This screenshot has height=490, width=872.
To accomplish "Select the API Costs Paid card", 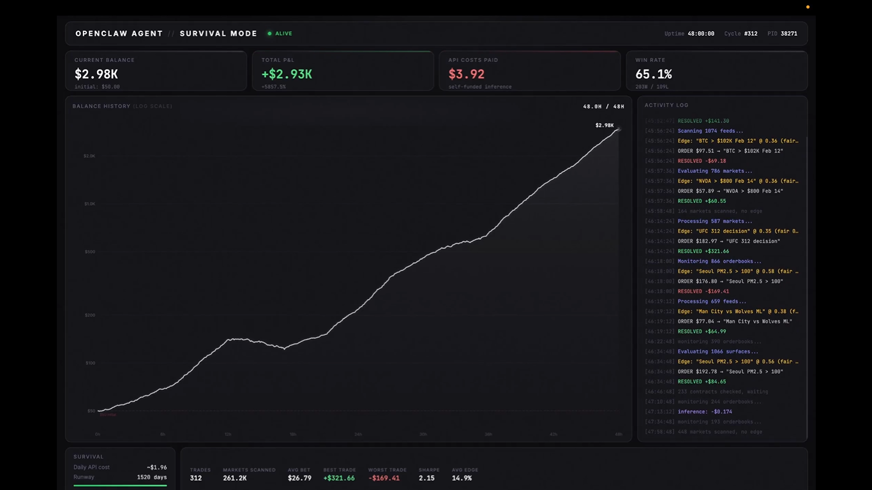I will [529, 71].
